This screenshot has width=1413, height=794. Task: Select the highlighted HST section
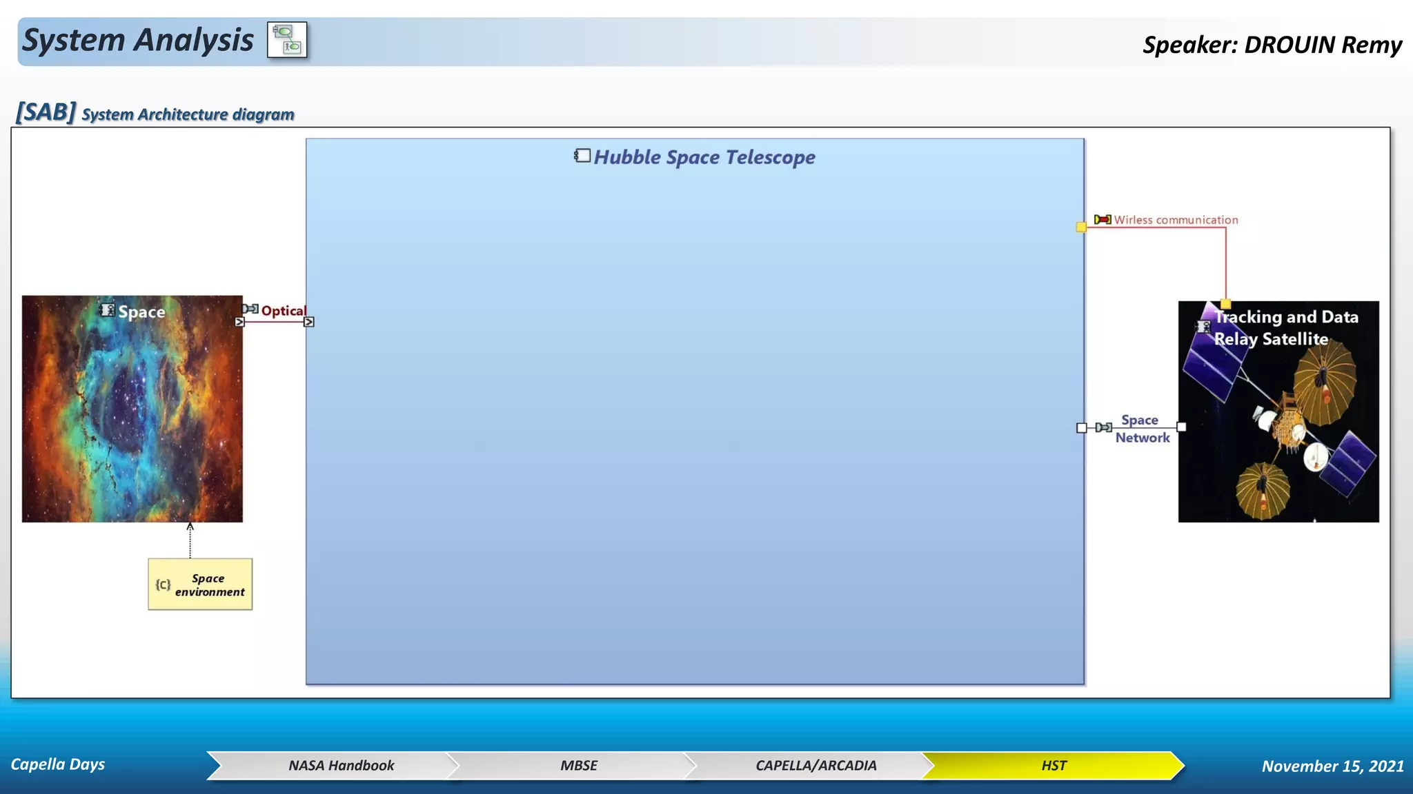(1053, 765)
